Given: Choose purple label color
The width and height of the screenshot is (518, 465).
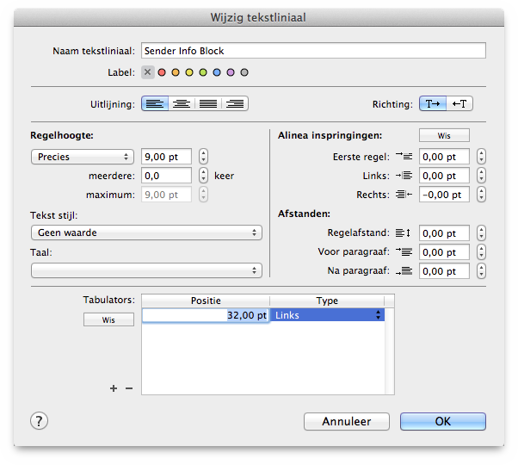Looking at the screenshot, I should [231, 72].
